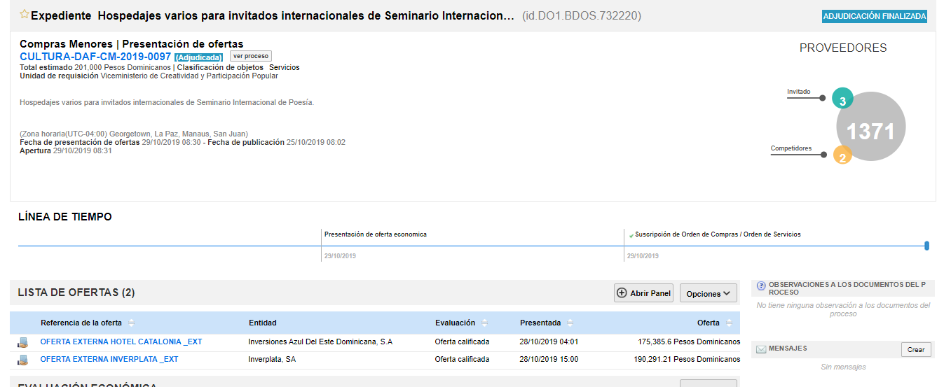This screenshot has width=944, height=387.
Task: Sort by Referencia de la oferta column
Action: pyautogui.click(x=131, y=323)
